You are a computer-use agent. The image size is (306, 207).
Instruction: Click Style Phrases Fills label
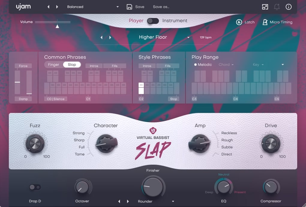[x=168, y=66]
